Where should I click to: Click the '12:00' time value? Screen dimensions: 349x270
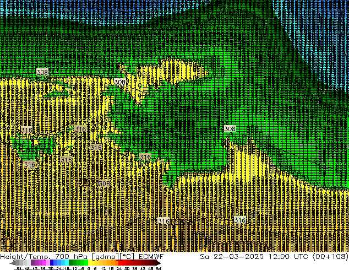[x=279, y=257]
